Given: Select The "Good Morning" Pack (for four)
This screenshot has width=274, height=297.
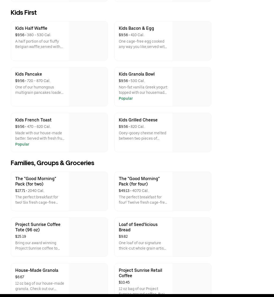Looking at the screenshot, I should click(x=139, y=181).
